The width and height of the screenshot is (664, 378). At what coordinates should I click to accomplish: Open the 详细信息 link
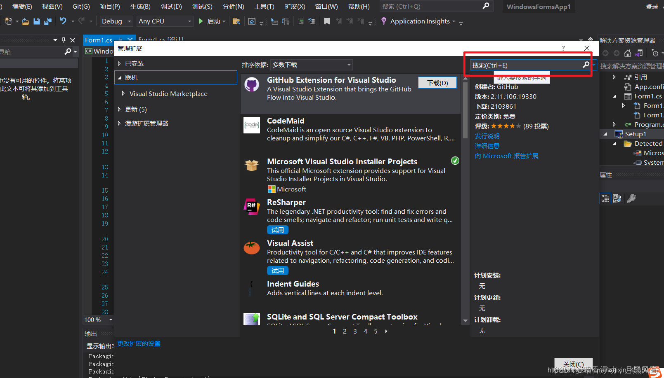pyautogui.click(x=487, y=146)
